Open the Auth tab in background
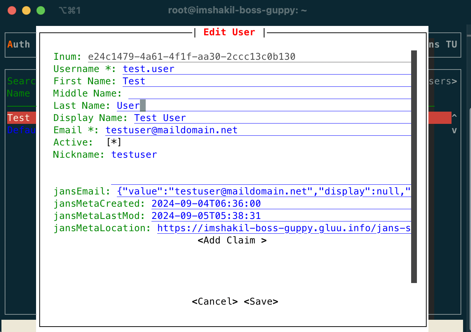This screenshot has width=471, height=332. click(19, 45)
